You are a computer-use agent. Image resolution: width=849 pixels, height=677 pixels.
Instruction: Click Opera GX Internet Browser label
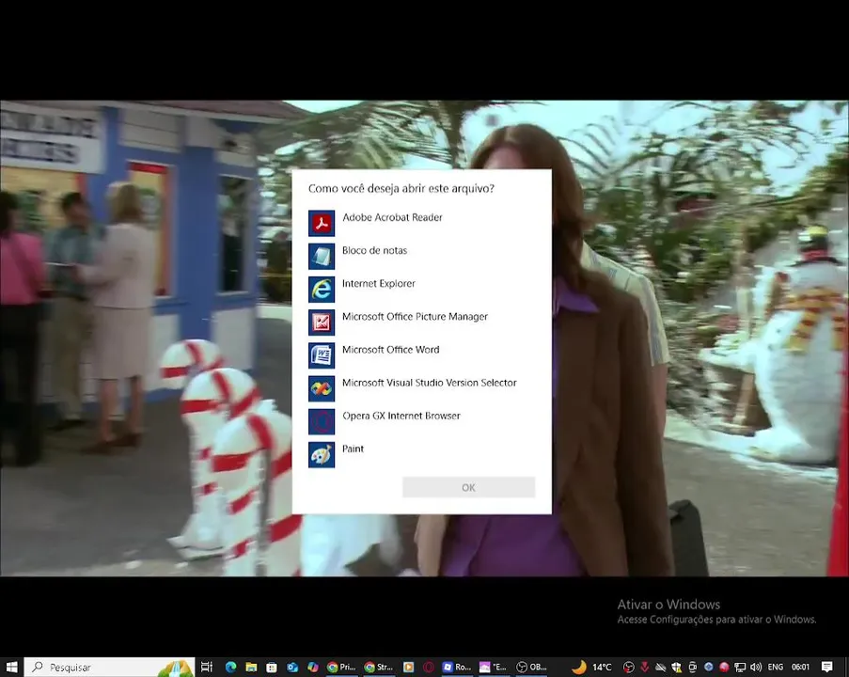(x=401, y=416)
